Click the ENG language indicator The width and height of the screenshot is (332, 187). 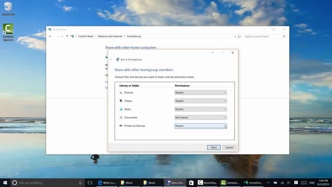click(312, 182)
